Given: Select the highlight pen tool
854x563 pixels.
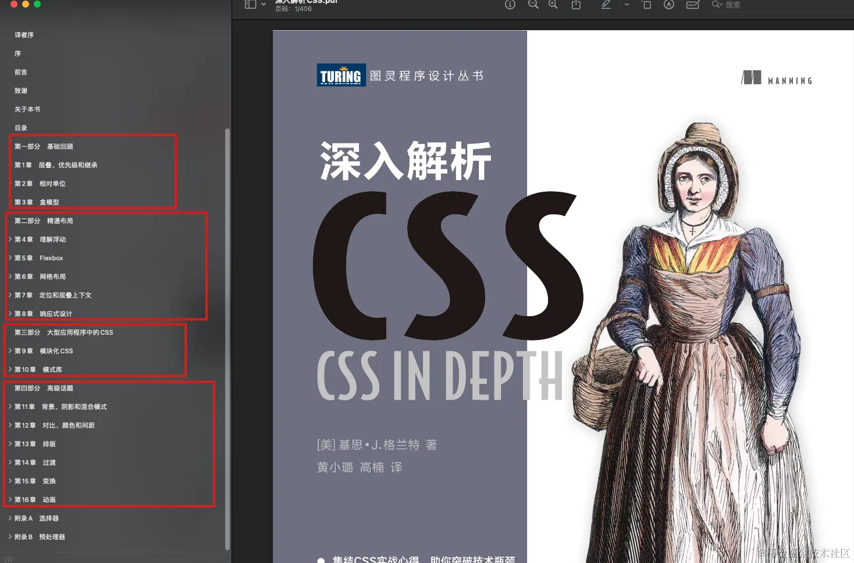Looking at the screenshot, I should (606, 4).
